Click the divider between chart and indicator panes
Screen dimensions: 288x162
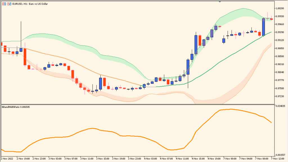[x=141, y=104]
